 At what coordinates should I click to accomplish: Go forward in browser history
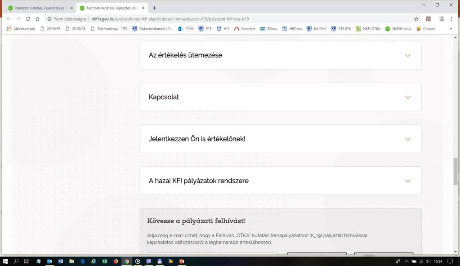pos(18,19)
